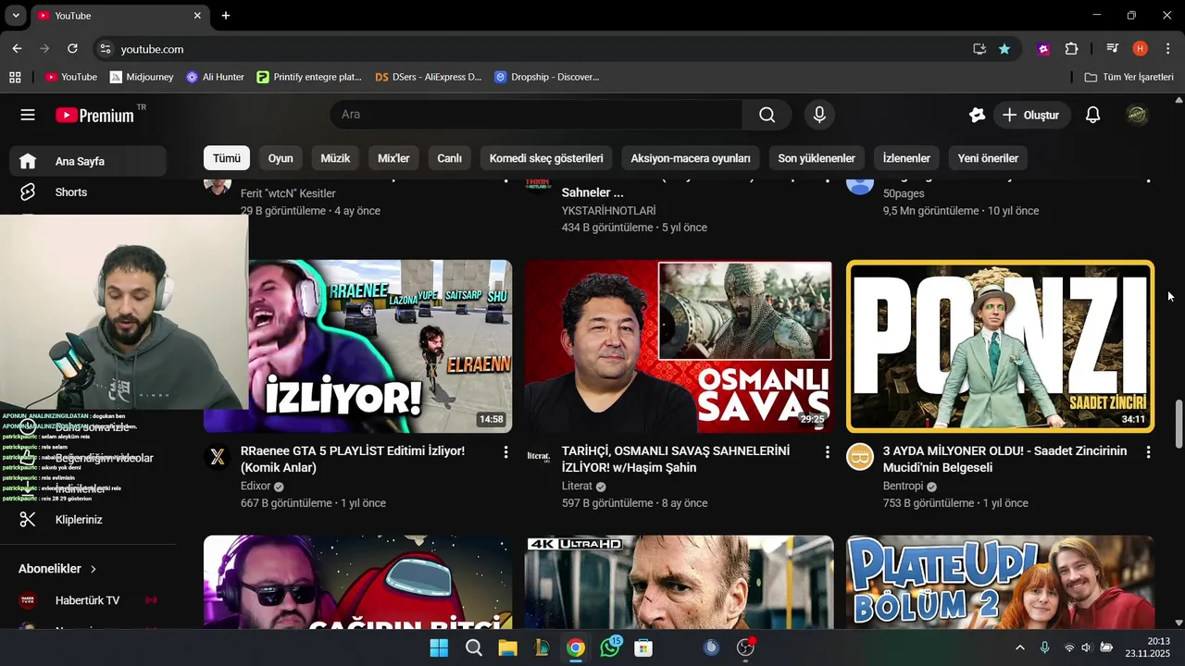Show hidden icons in the system tray
The height and width of the screenshot is (666, 1185).
1020,647
